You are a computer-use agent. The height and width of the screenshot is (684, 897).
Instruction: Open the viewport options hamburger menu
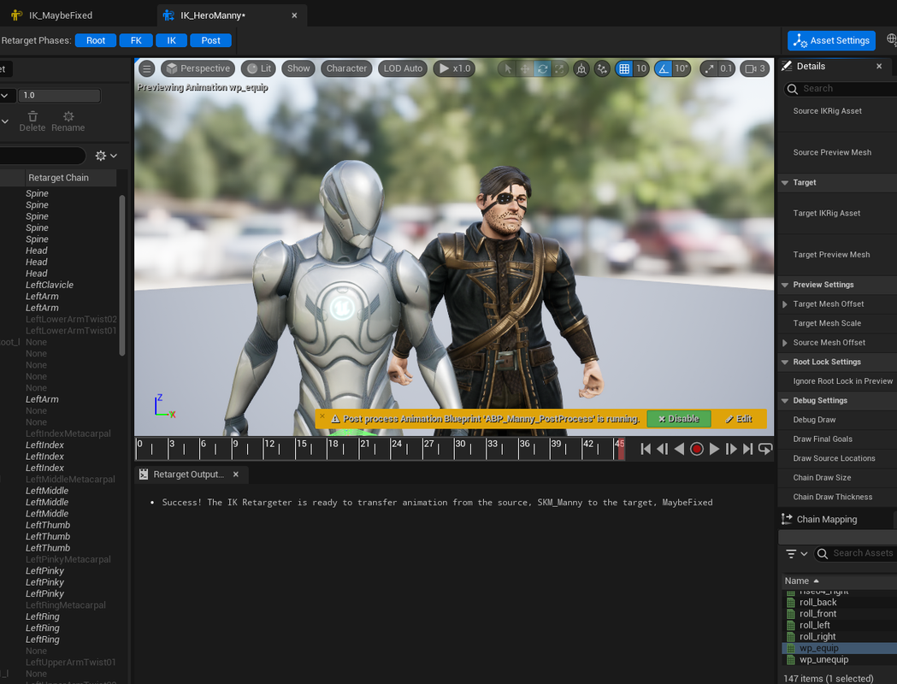point(147,68)
